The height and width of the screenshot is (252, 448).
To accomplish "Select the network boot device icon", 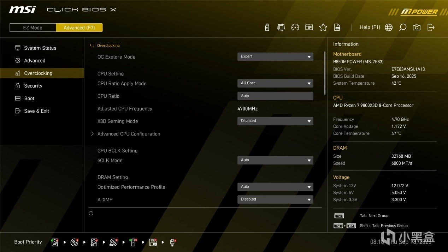I will pos(172,242).
